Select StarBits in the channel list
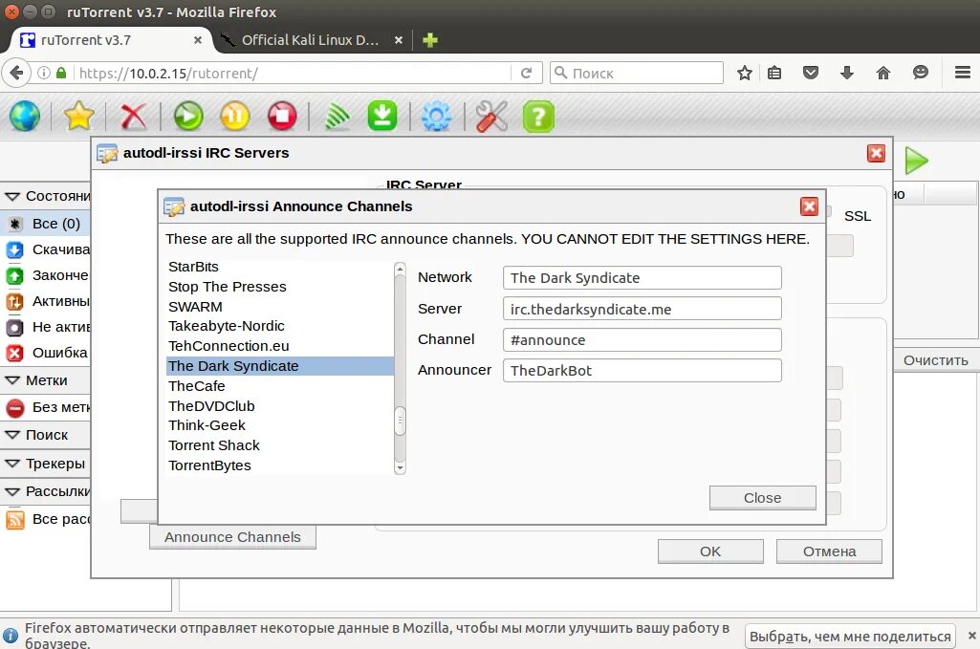 pos(280,267)
